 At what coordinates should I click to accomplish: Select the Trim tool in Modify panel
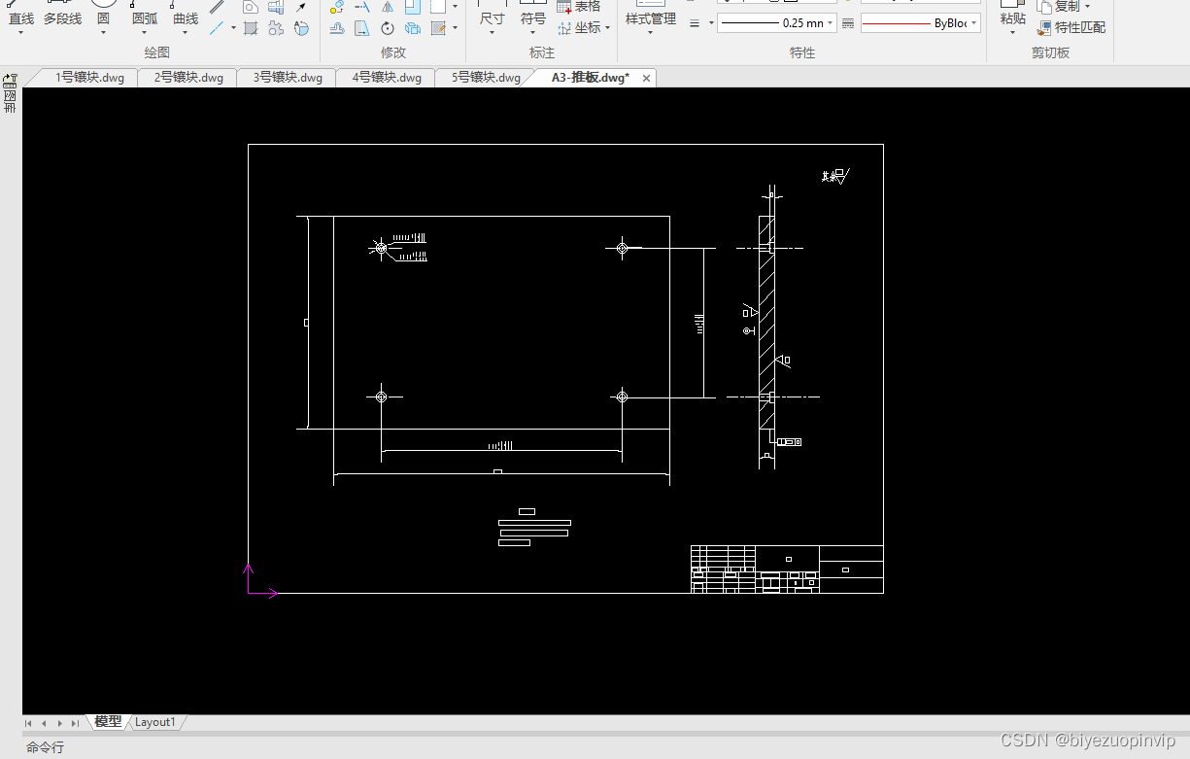click(x=362, y=6)
